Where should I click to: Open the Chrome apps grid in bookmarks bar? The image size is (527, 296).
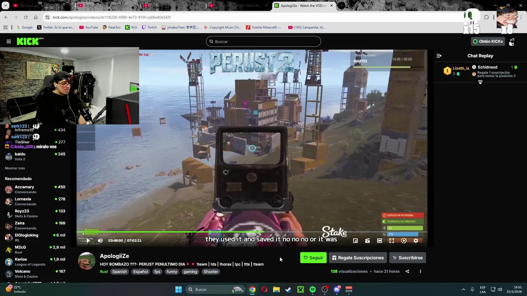(5, 28)
